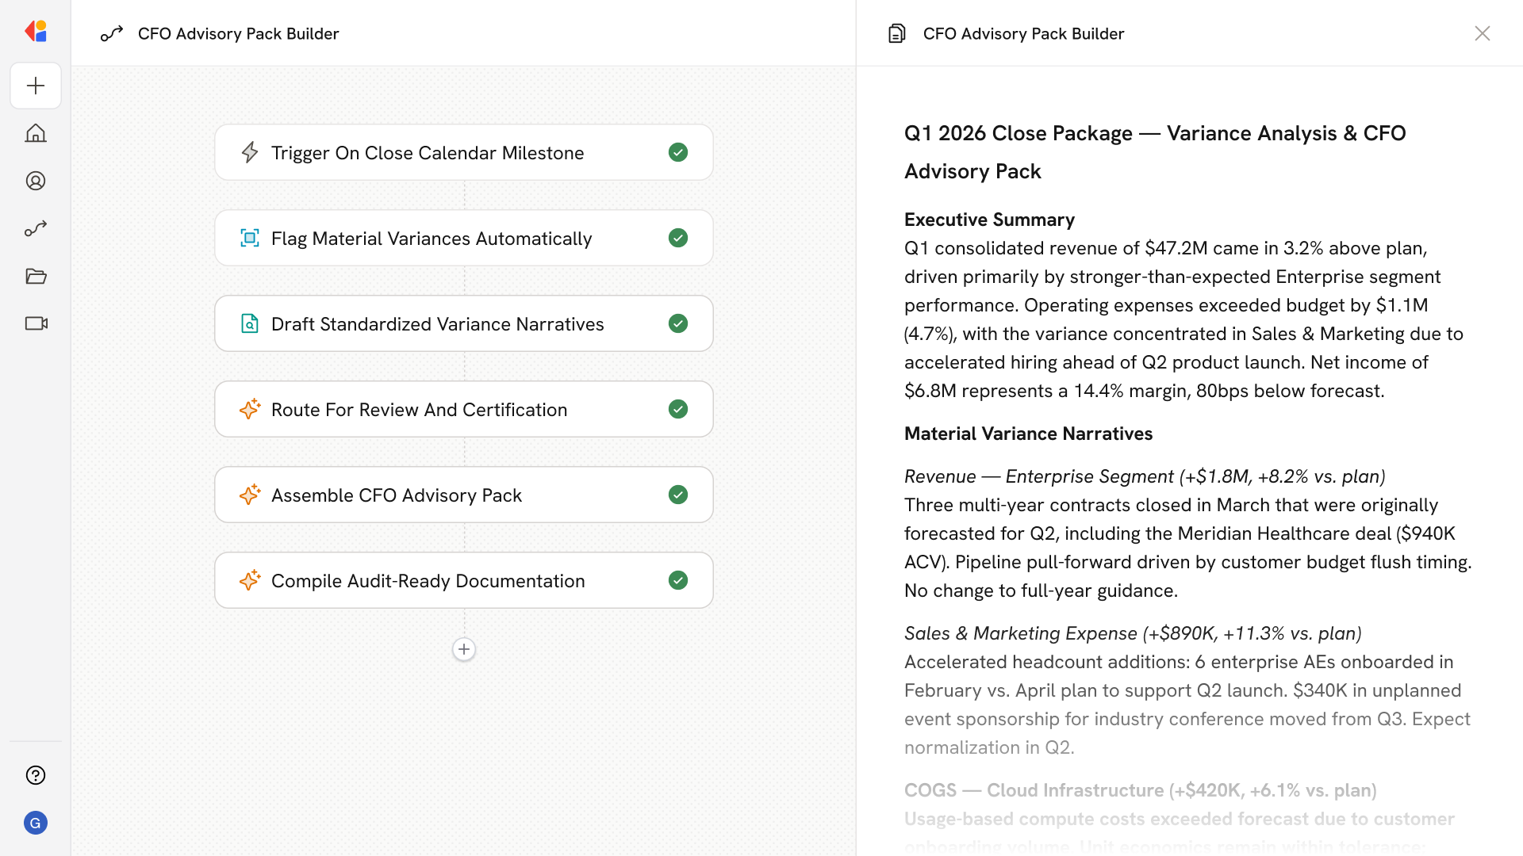Click the CFO Advisory Pack Builder workflow title
Viewport: 1523px width, 856px height.
click(x=238, y=33)
